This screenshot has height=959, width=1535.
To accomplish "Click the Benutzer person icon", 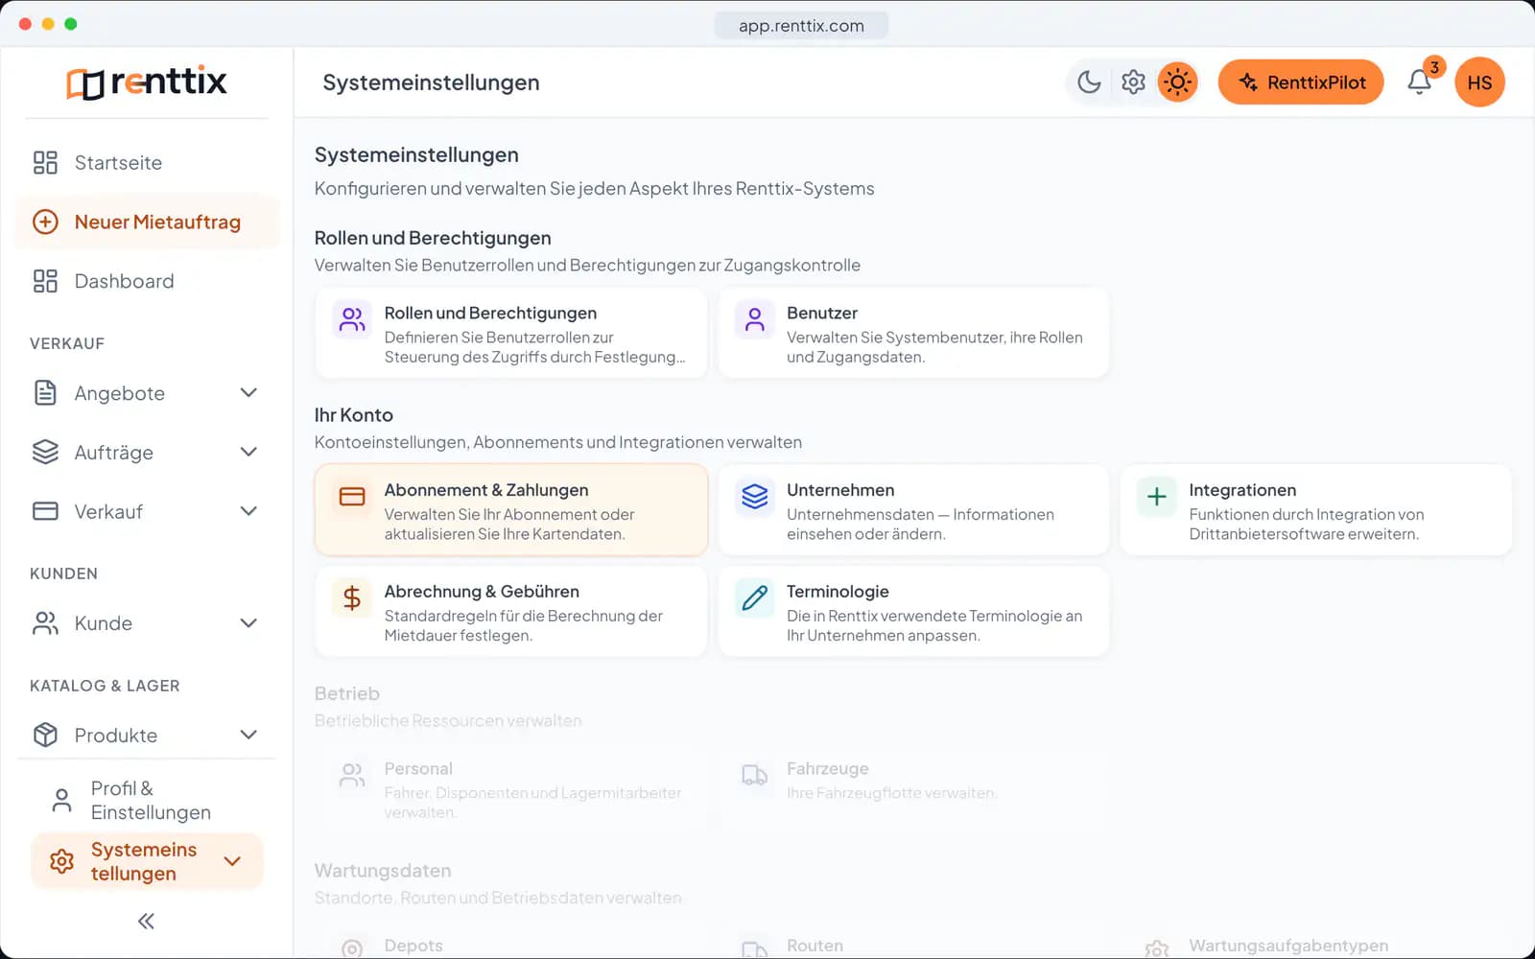I will point(755,319).
